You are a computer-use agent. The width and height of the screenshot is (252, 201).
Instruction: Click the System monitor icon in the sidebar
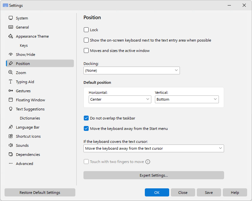[11, 18]
